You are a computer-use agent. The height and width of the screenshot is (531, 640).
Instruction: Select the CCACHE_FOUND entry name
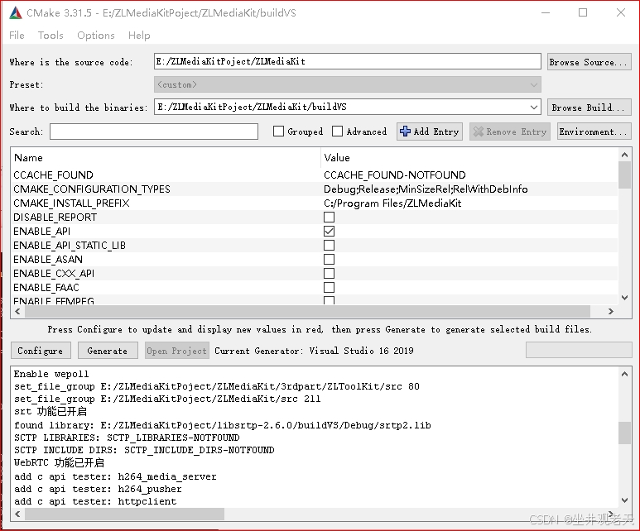pos(53,175)
